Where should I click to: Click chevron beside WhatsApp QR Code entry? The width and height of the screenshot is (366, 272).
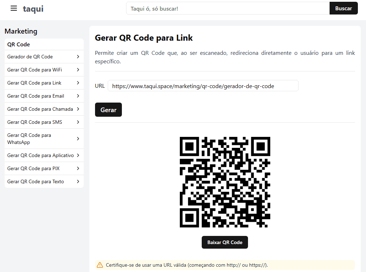pyautogui.click(x=78, y=139)
